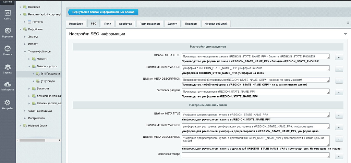This screenshot has width=351, height=163.
Task: Open the Сервисы sidebar icon
Action: (8, 69)
